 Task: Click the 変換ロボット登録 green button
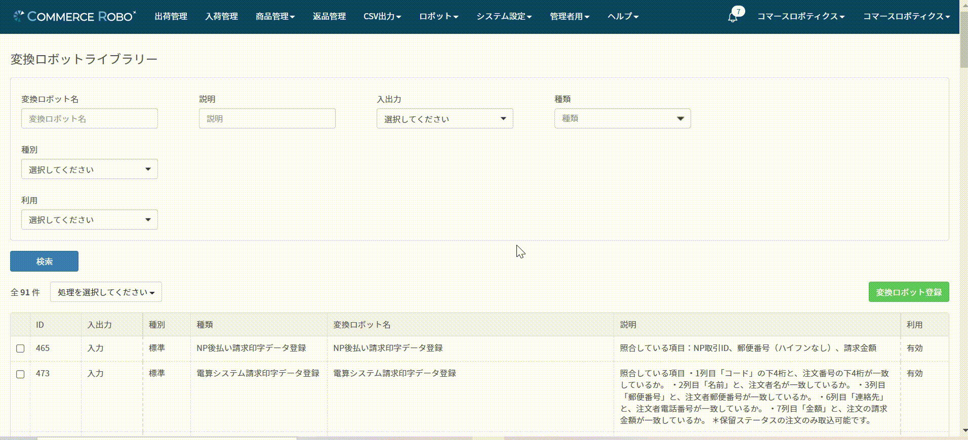pyautogui.click(x=909, y=292)
